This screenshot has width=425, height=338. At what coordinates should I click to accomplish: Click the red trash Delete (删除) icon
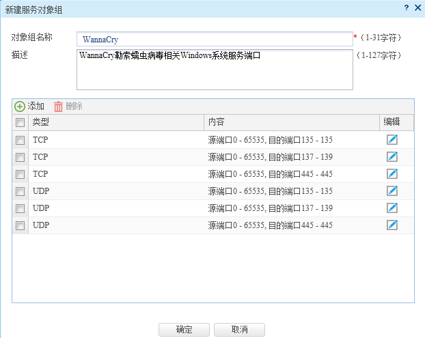click(x=58, y=107)
